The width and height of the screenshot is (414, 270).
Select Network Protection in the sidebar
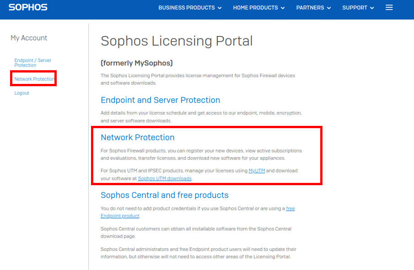point(34,79)
